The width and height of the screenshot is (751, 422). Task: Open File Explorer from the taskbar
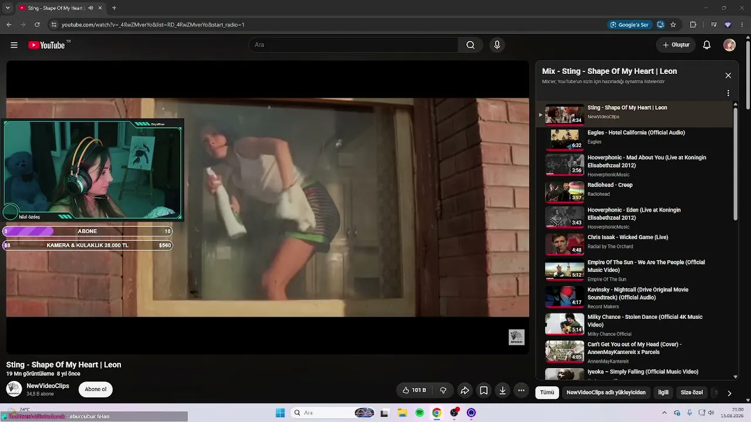[x=402, y=413]
